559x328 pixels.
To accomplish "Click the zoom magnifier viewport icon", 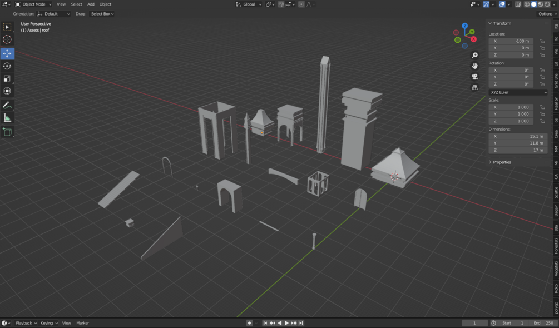I will 475,55.
